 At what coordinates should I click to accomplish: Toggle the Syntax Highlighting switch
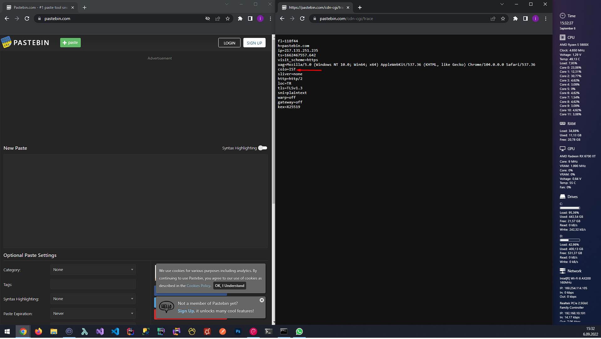click(x=262, y=148)
